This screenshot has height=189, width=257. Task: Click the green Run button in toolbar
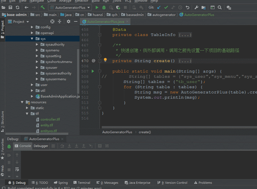pos(97,7)
